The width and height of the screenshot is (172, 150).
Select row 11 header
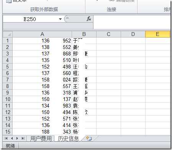coord(8,106)
